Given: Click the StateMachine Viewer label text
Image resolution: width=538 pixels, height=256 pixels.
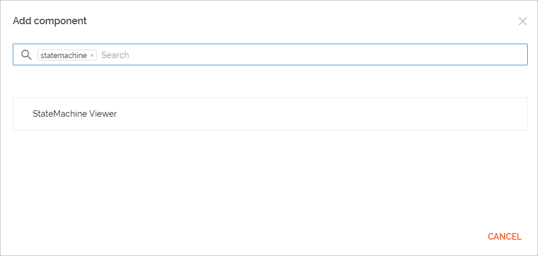Looking at the screenshot, I should 75,114.
